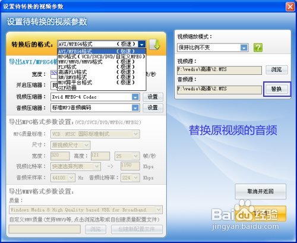Pick RM/RMVB格式 in the dropdown list
Screen dimensions: 297x243
(102, 77)
